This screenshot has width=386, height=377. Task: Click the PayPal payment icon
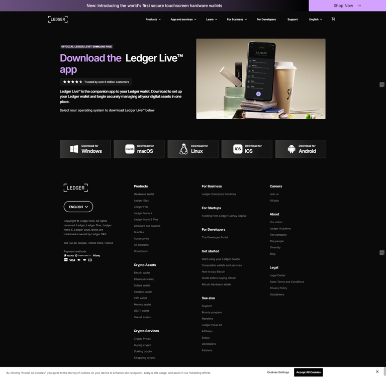69,255
